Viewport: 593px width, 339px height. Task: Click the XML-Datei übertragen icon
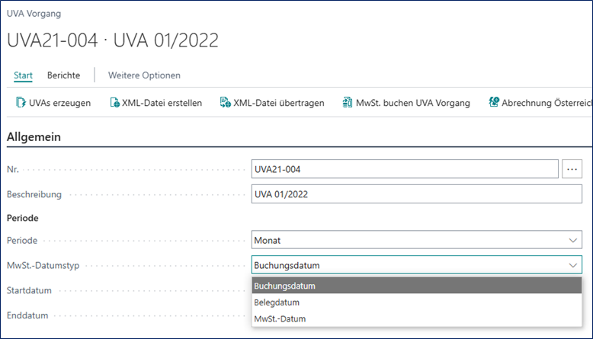point(224,103)
